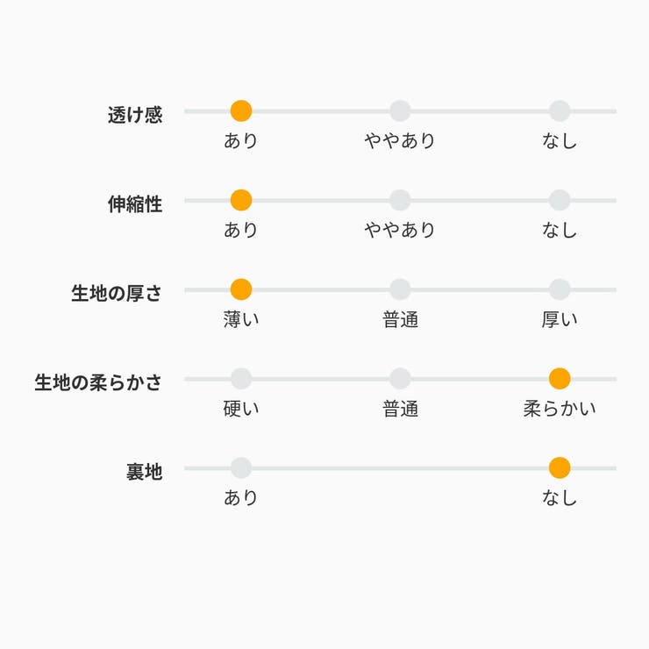Pick 柔らかい orange dot for 生地の柔らかさ
The width and height of the screenshot is (649, 649).
[560, 379]
